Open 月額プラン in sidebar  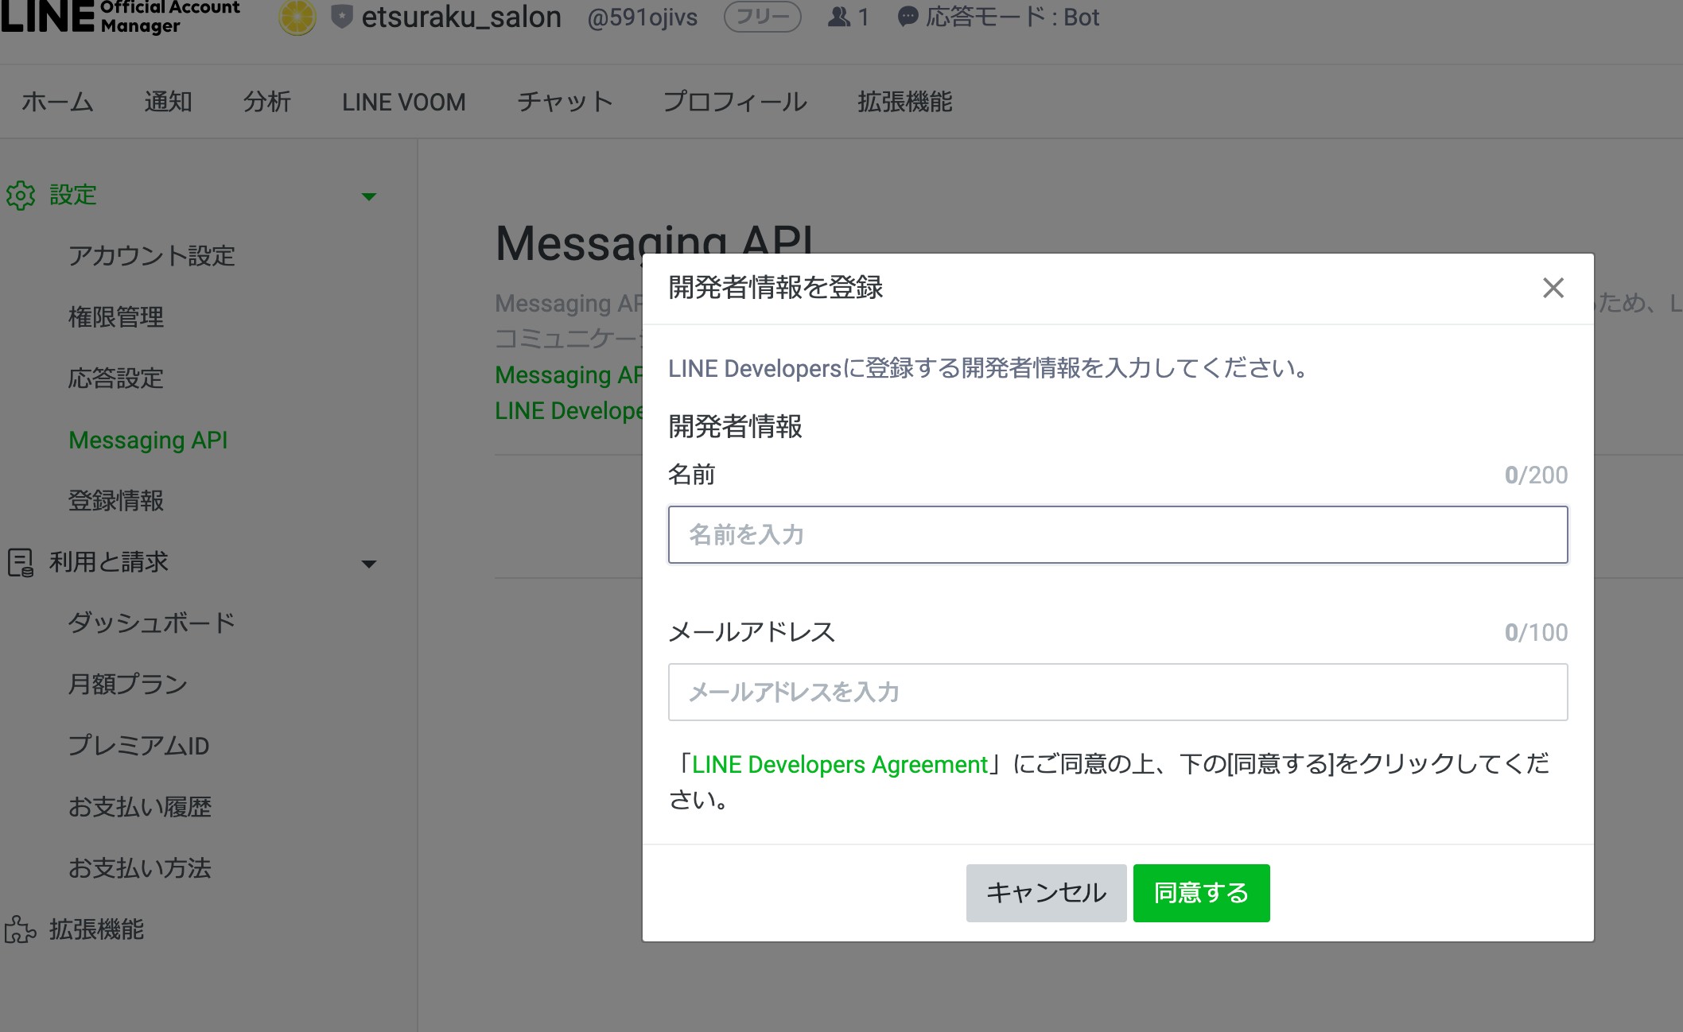[x=127, y=684]
